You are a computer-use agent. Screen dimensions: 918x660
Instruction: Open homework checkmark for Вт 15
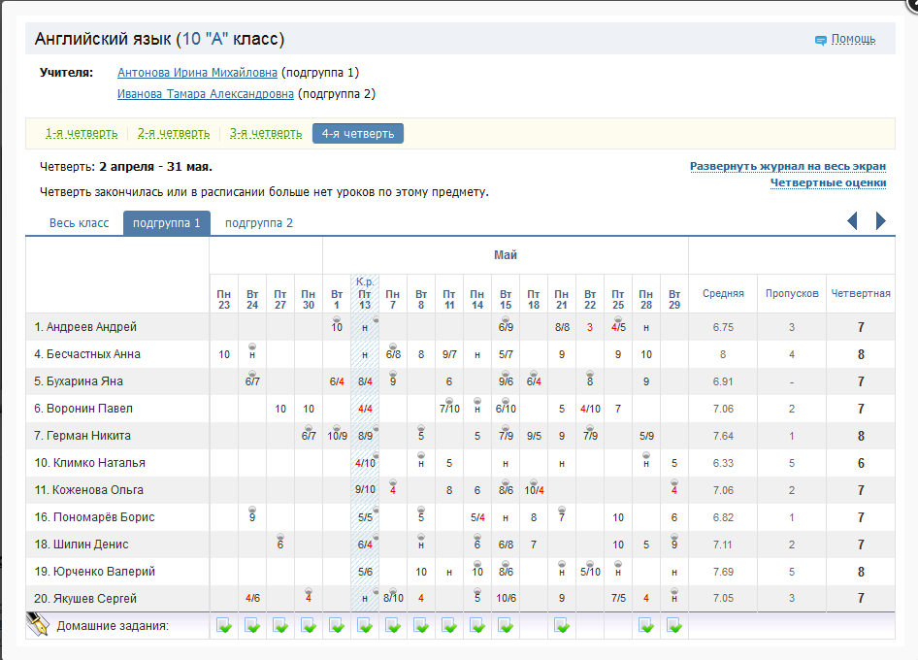pyautogui.click(x=506, y=626)
